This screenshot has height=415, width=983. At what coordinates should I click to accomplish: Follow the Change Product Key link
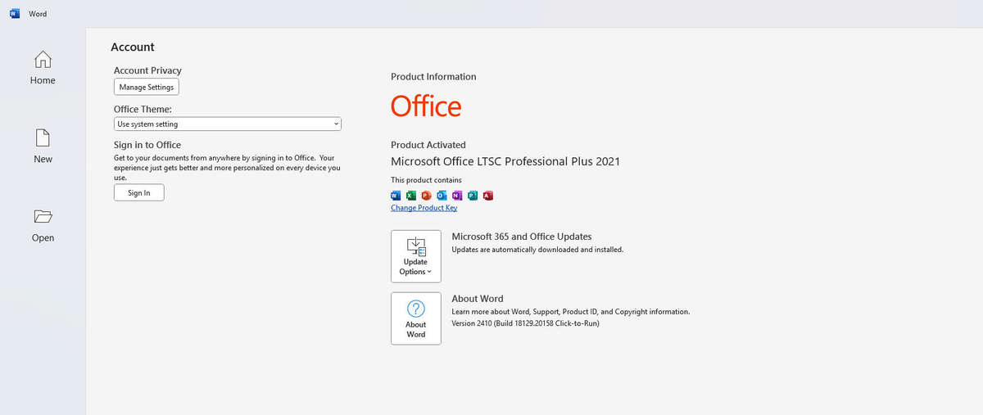pyautogui.click(x=424, y=208)
